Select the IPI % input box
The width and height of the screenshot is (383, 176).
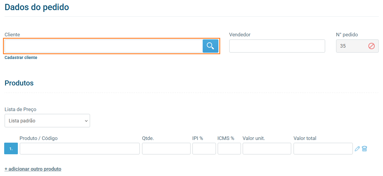(204, 149)
